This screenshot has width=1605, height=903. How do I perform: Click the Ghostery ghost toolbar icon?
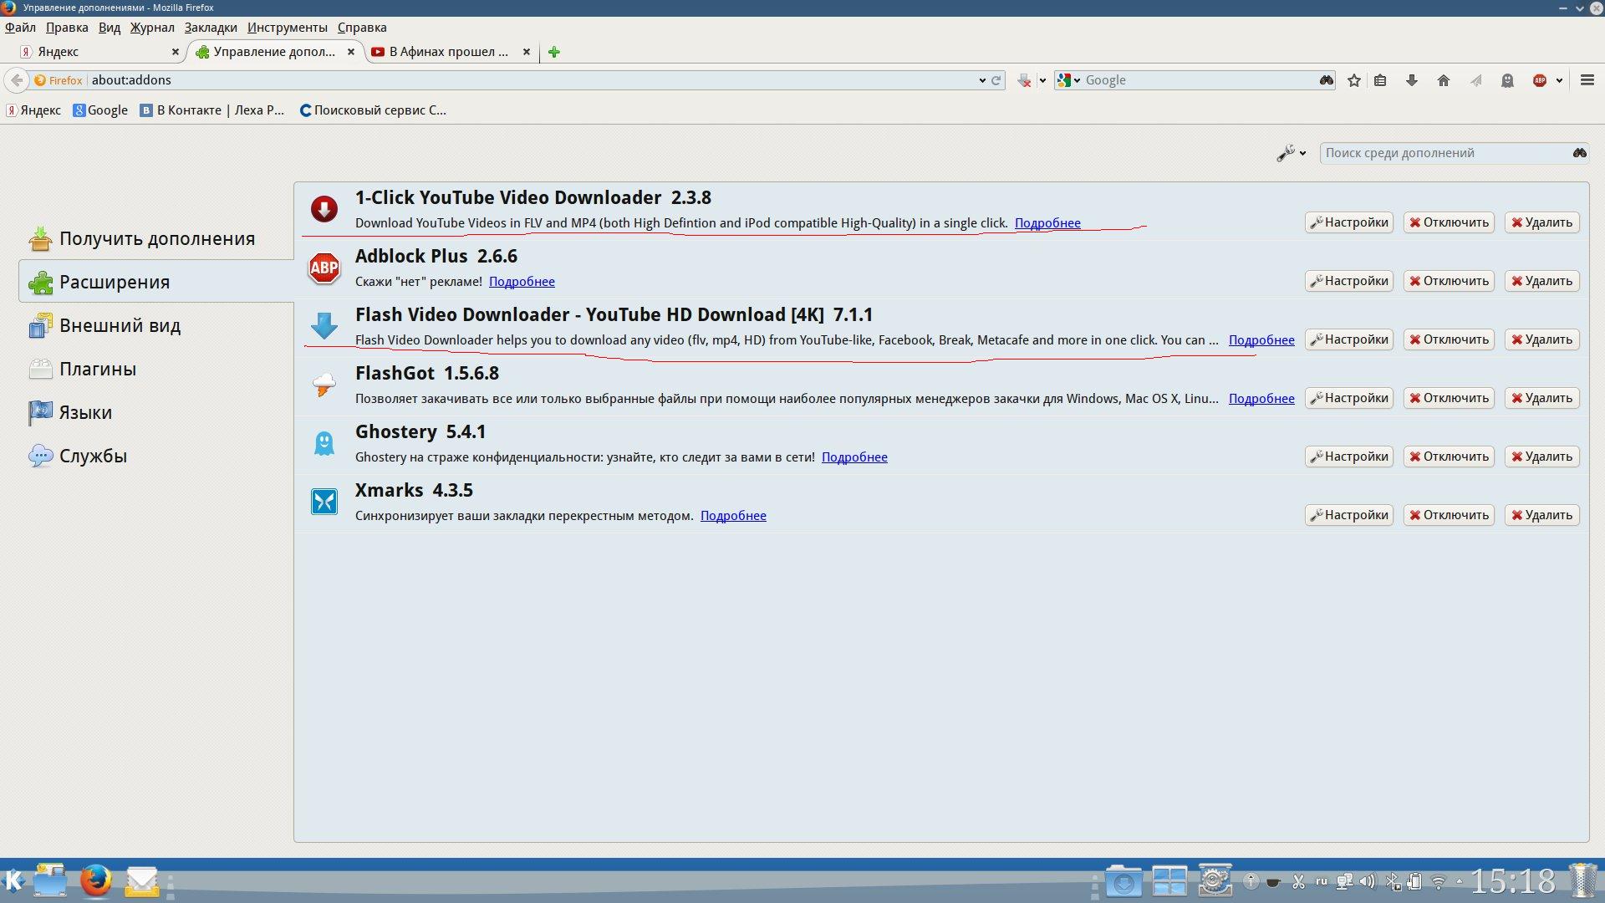pyautogui.click(x=1507, y=80)
